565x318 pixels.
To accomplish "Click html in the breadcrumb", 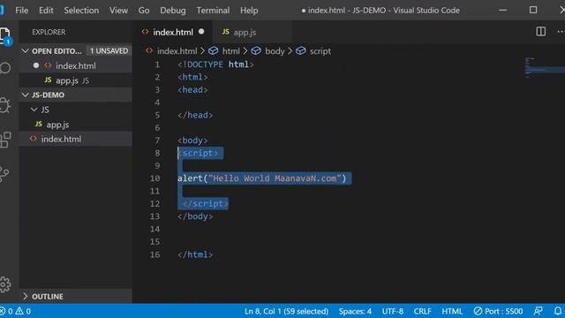I will tap(231, 51).
